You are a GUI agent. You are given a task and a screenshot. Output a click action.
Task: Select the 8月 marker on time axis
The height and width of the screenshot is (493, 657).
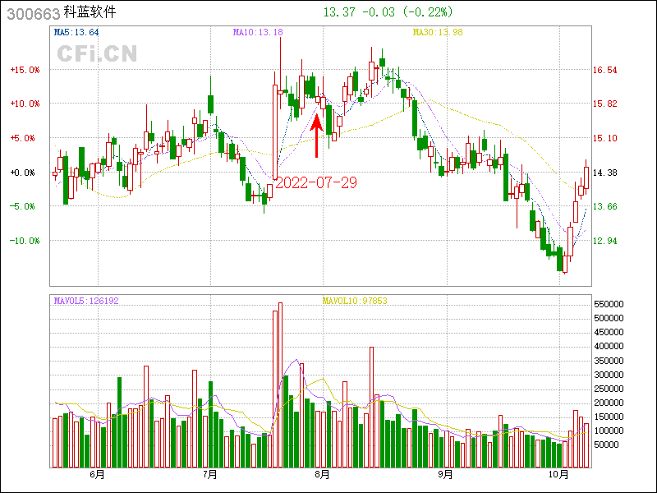pos(322,475)
